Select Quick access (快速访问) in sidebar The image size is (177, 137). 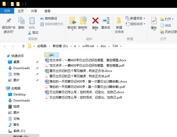tap(15, 56)
